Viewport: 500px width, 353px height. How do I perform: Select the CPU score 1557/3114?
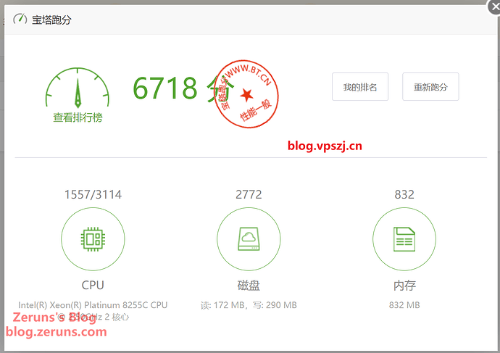tap(93, 194)
